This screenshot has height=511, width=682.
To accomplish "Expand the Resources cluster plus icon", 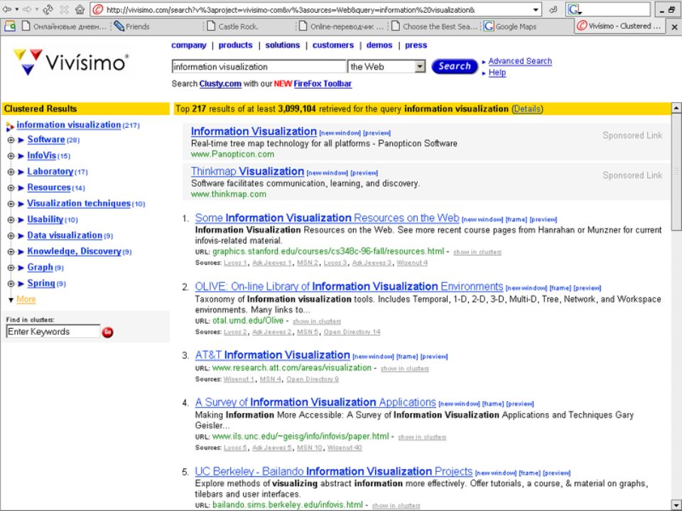I will pyautogui.click(x=11, y=187).
